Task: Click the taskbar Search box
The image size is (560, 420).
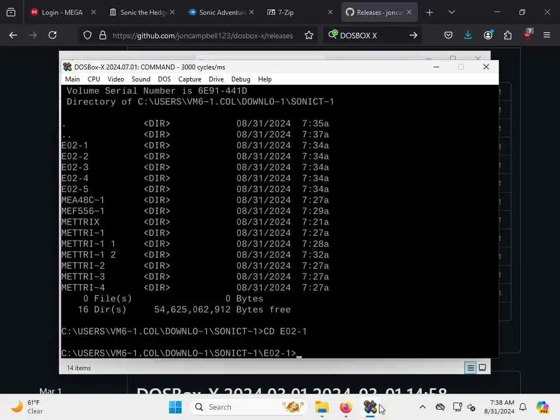Action: pos(249,407)
